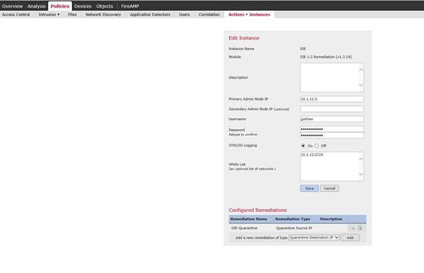Viewport: 424px width, 273px height.
Task: Open the Overview tab
Action: [12, 6]
